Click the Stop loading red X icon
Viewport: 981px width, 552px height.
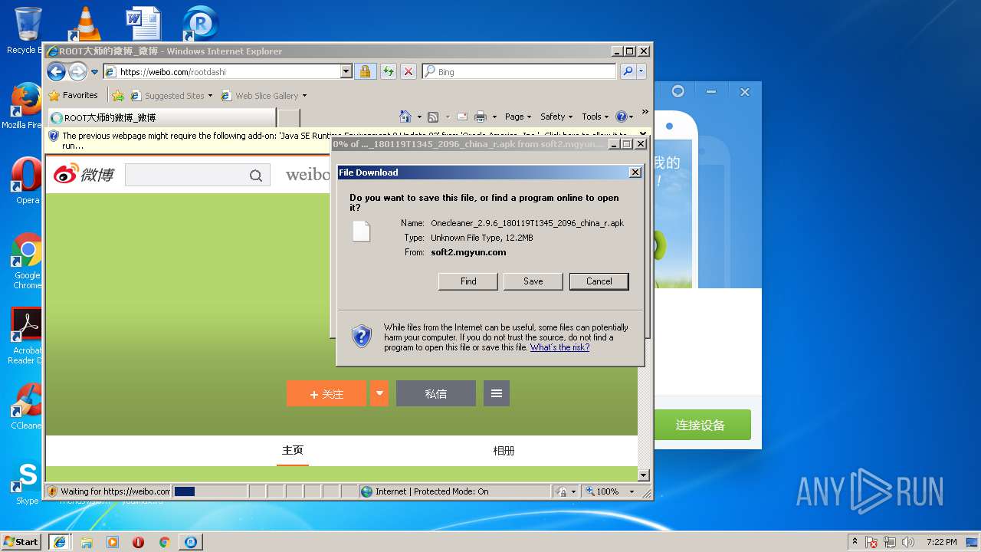click(x=408, y=71)
